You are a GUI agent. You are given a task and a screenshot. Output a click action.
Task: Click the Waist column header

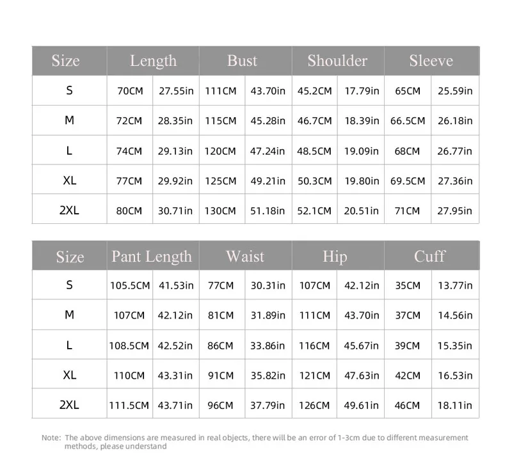point(244,257)
